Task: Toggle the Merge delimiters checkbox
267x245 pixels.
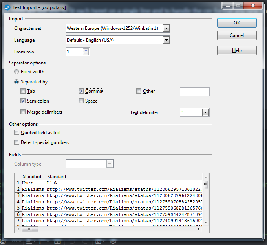Action: [23, 112]
